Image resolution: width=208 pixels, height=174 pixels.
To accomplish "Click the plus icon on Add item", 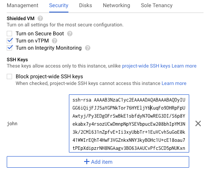I will pos(87,161).
